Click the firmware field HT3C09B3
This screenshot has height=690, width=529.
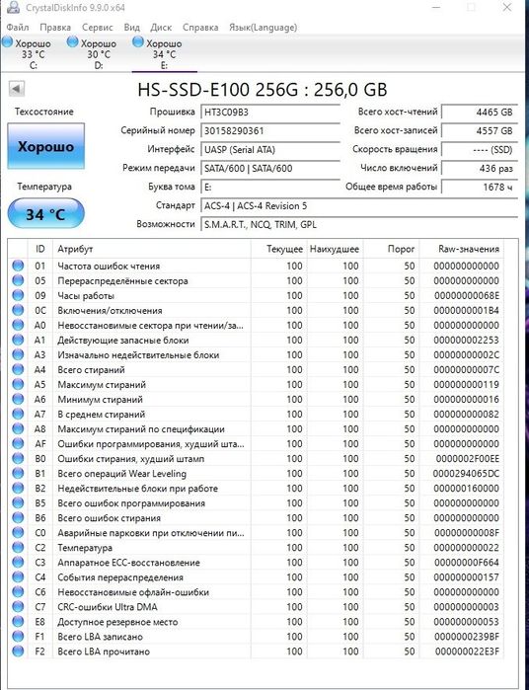pyautogui.click(x=269, y=113)
